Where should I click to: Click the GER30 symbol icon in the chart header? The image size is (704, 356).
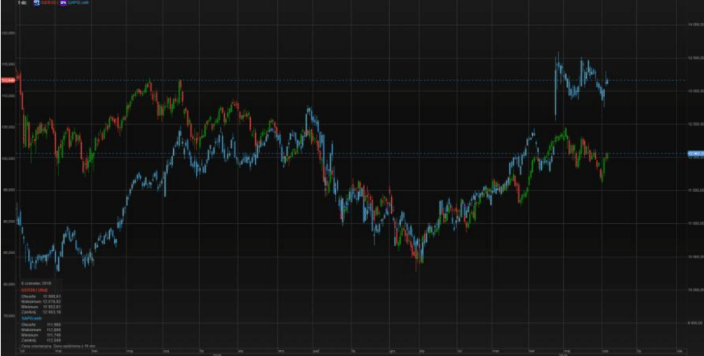[x=37, y=3]
